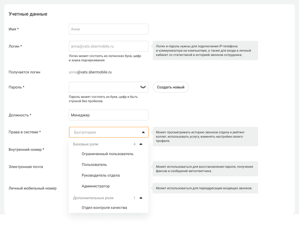Click the Права в системе search box
299x225 pixels.
click(x=105, y=132)
